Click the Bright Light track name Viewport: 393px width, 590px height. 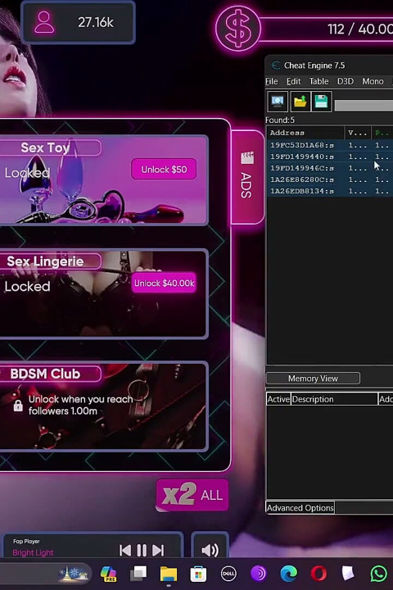pos(33,552)
